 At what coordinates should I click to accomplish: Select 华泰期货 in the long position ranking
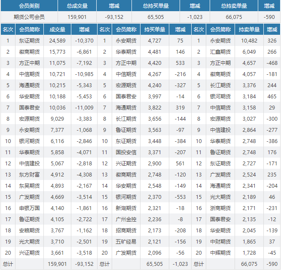pyautogui.click(x=126, y=52)
